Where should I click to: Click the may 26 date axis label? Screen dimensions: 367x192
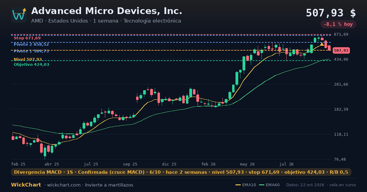point(248,164)
